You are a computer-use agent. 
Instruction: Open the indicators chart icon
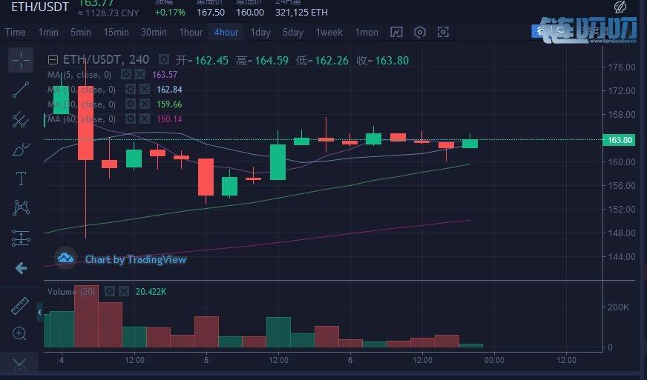[x=396, y=32]
